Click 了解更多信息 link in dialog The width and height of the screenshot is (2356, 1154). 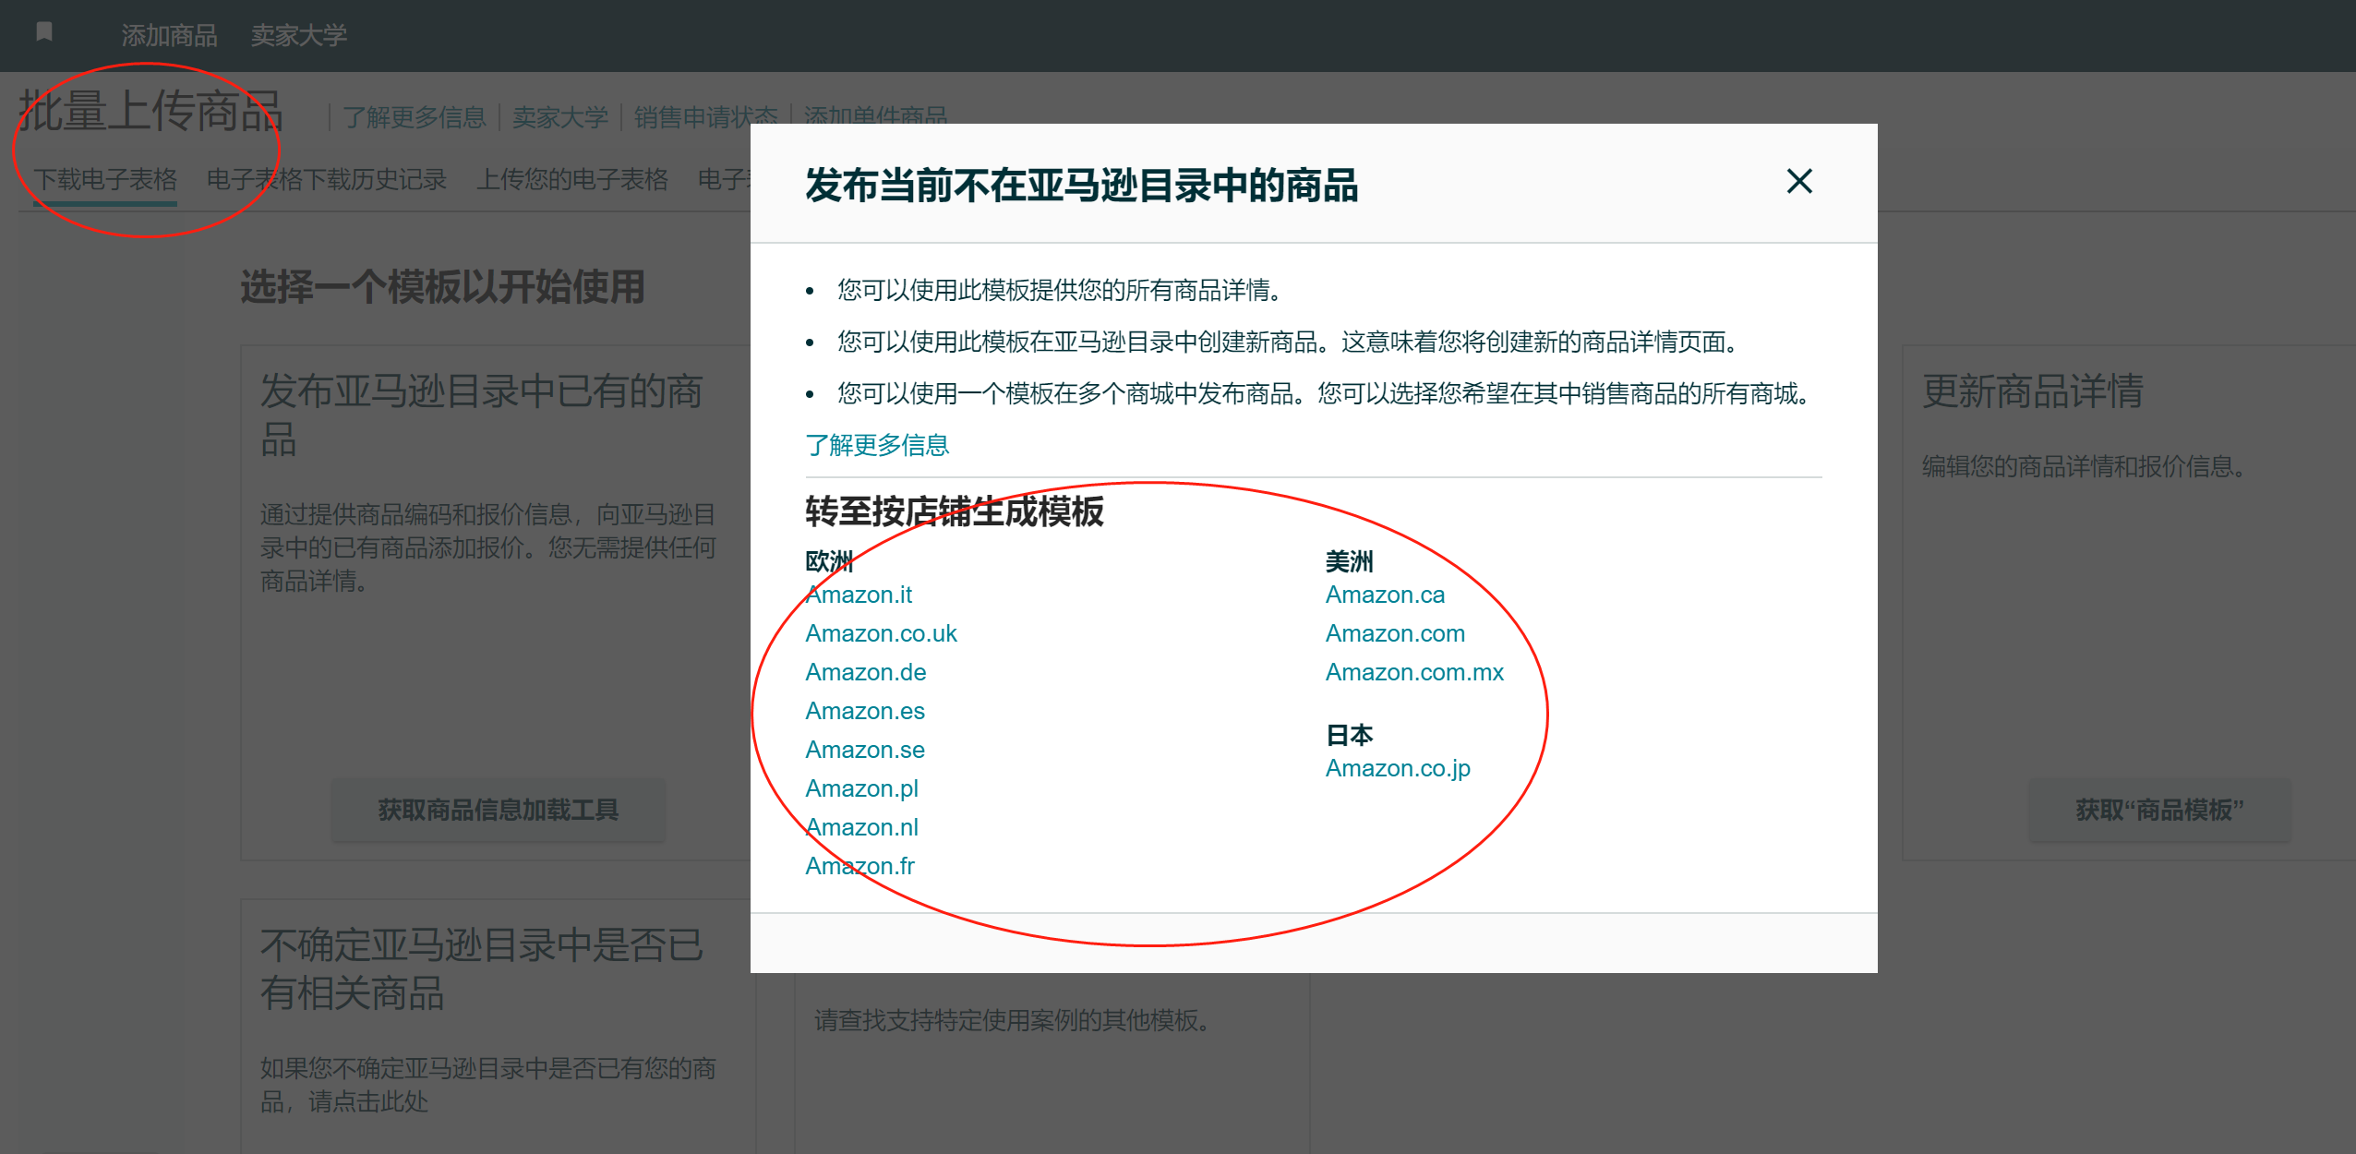[x=877, y=445]
